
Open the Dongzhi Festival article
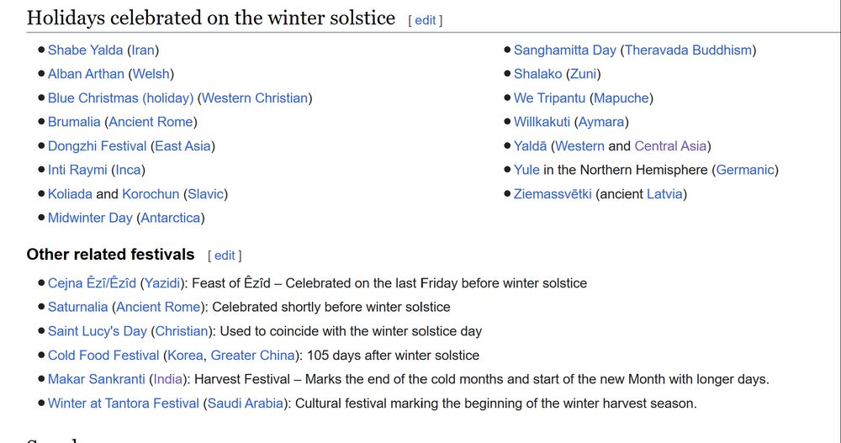(x=97, y=146)
